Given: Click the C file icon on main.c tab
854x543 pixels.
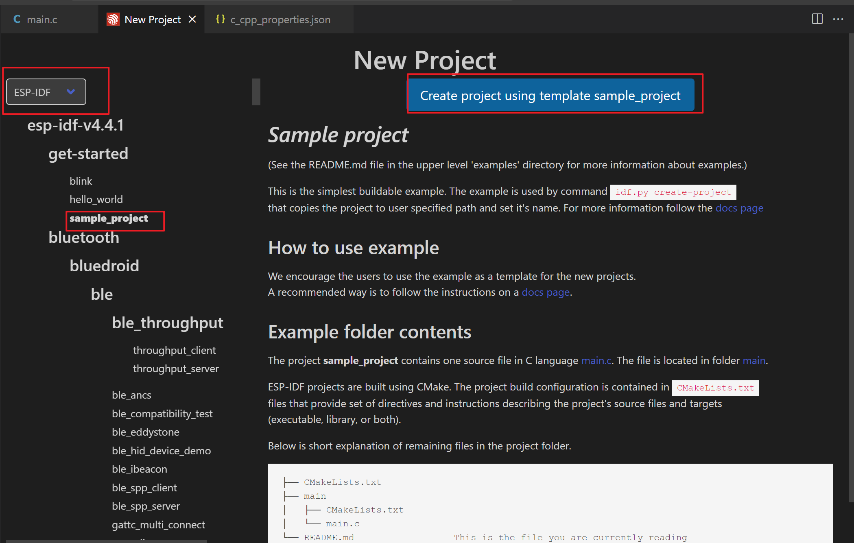Looking at the screenshot, I should pos(17,19).
